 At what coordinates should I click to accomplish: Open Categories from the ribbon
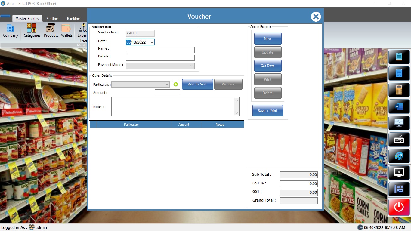(x=32, y=31)
